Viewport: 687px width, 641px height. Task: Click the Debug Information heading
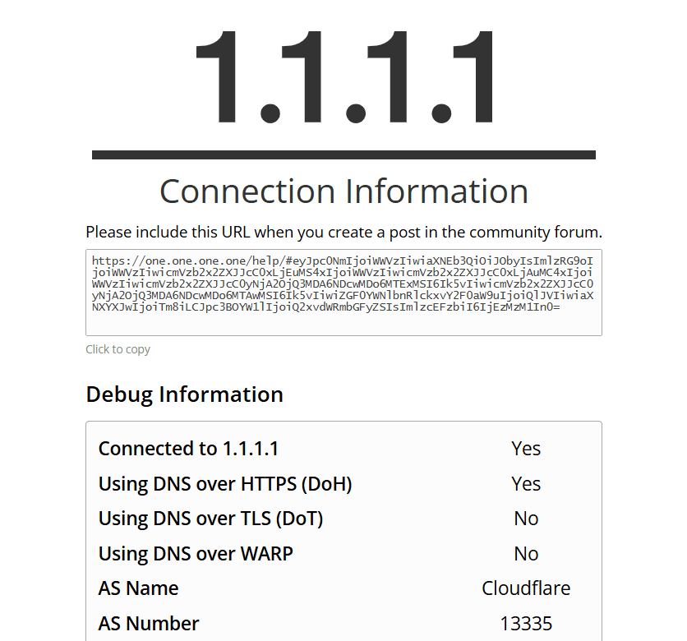184,394
